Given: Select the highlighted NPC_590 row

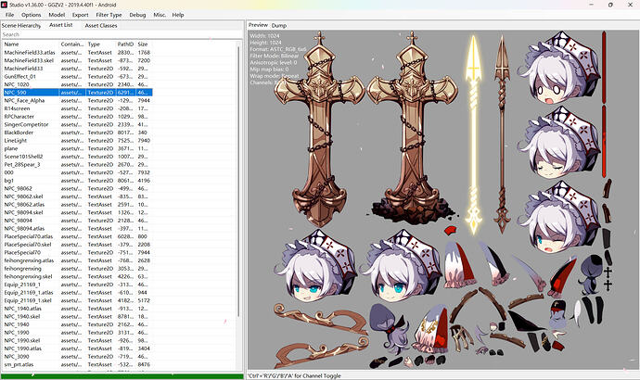Looking at the screenshot, I should (78, 92).
